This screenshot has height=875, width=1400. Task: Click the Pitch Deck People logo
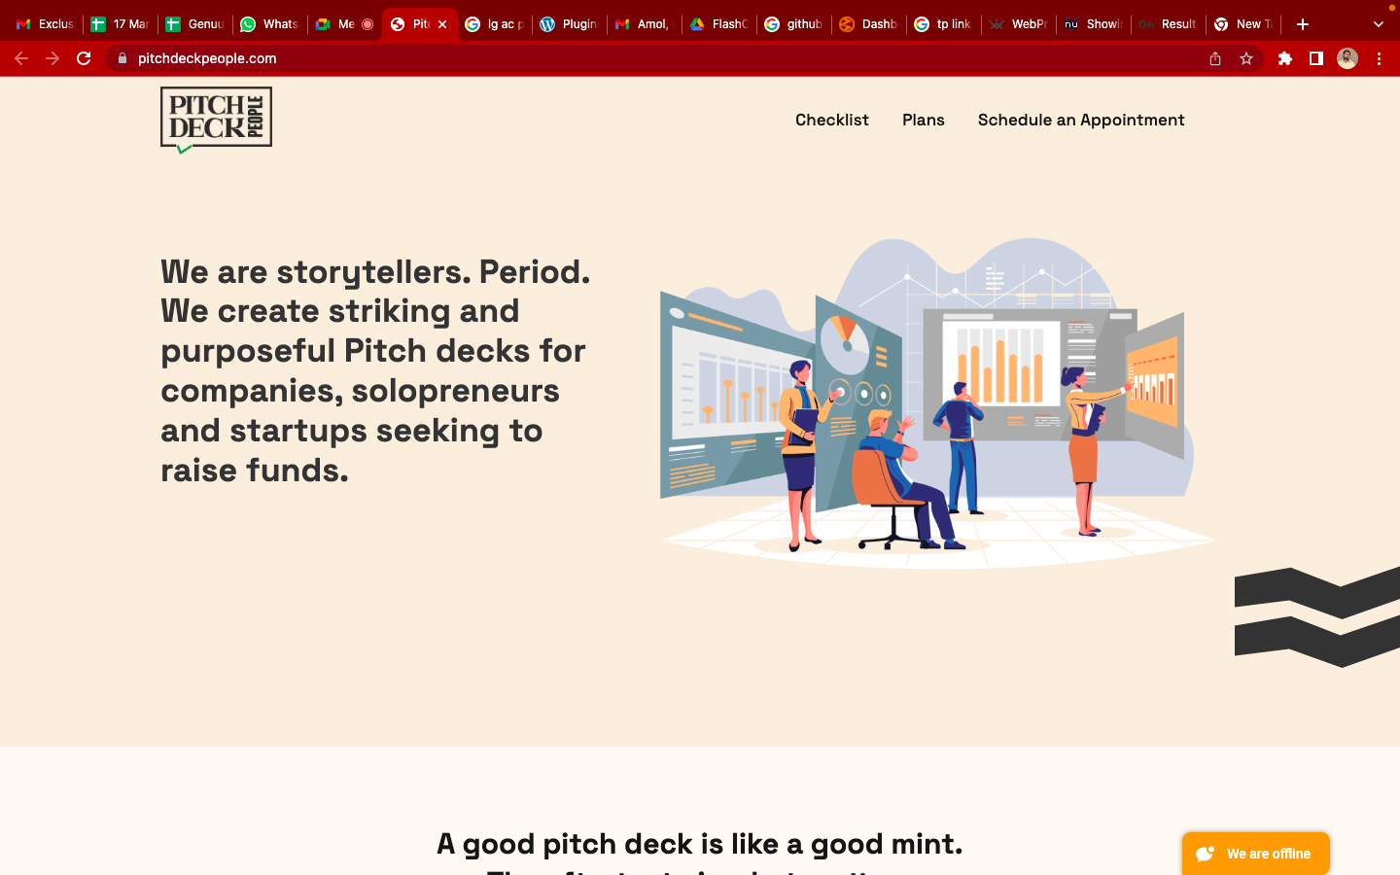point(216,119)
